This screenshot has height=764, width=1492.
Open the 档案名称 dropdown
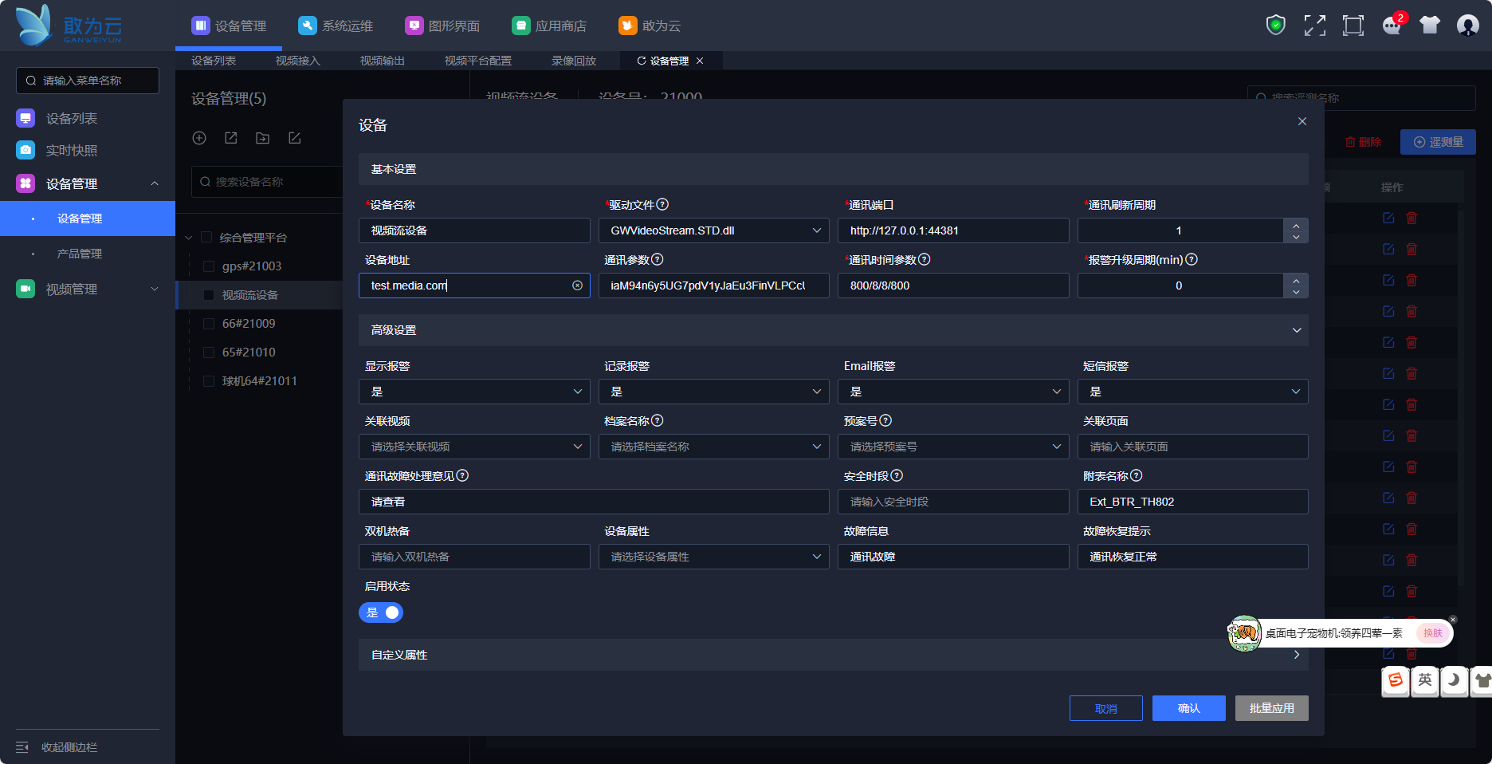[714, 447]
